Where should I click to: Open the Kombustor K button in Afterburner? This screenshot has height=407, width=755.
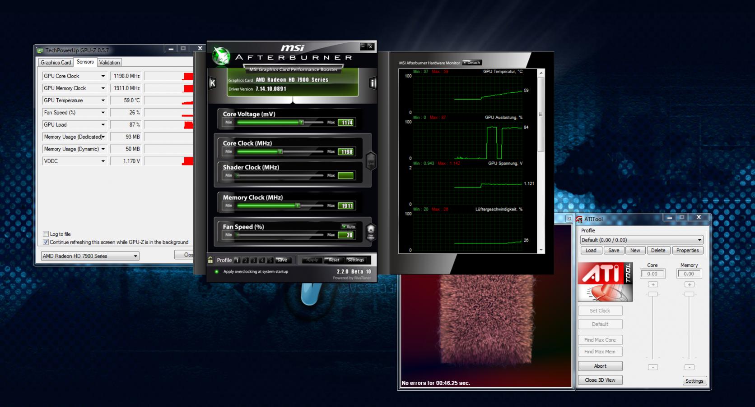[212, 83]
